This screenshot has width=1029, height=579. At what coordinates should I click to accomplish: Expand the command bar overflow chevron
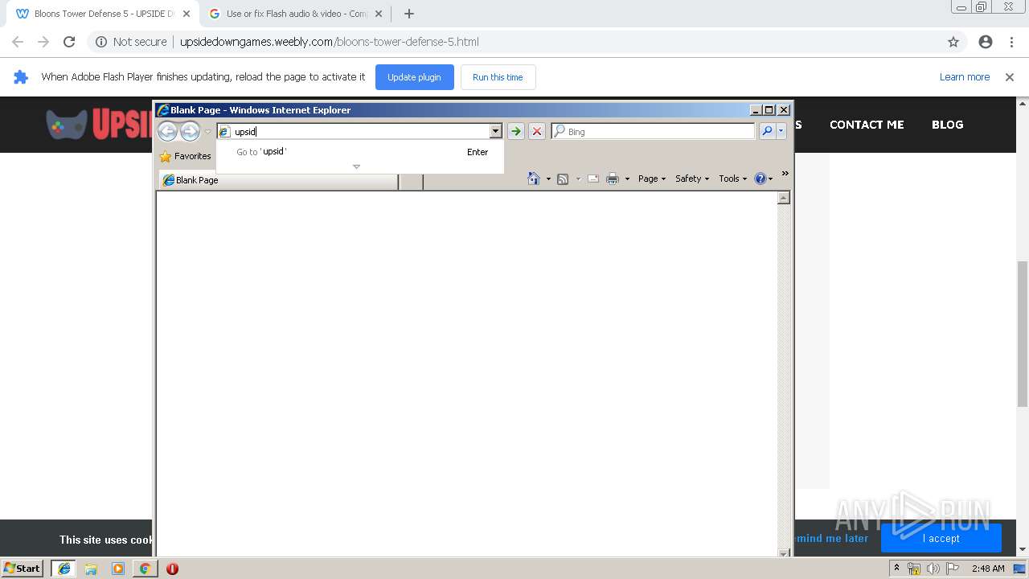click(785, 173)
